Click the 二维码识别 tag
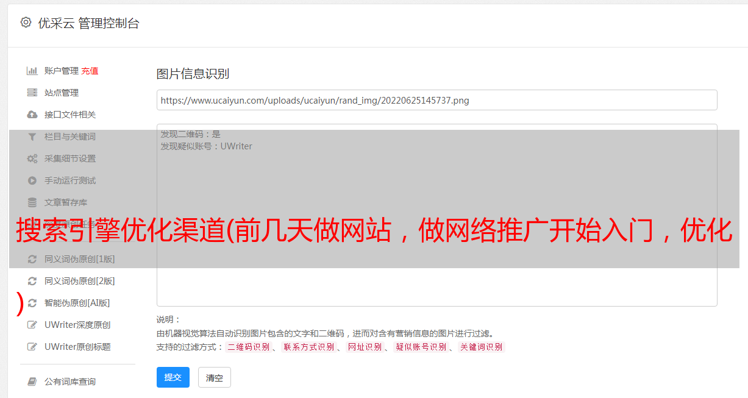The image size is (748, 398). coord(249,347)
